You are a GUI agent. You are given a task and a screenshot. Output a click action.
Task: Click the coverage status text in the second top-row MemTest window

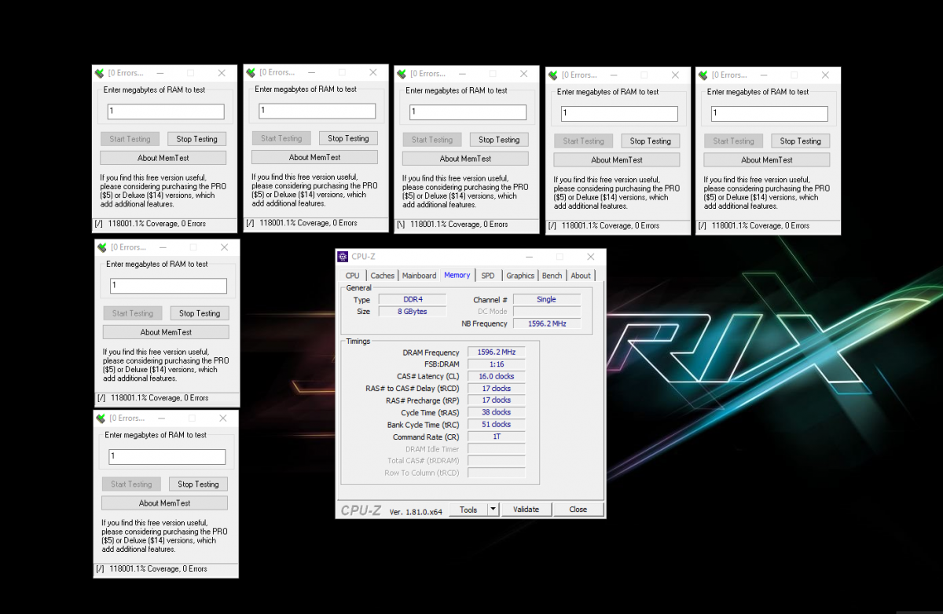click(308, 223)
